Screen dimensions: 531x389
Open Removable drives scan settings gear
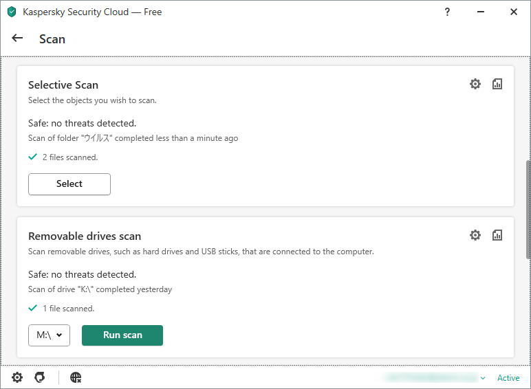(475, 235)
